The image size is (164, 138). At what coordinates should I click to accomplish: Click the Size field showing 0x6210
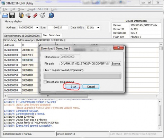[58, 28]
